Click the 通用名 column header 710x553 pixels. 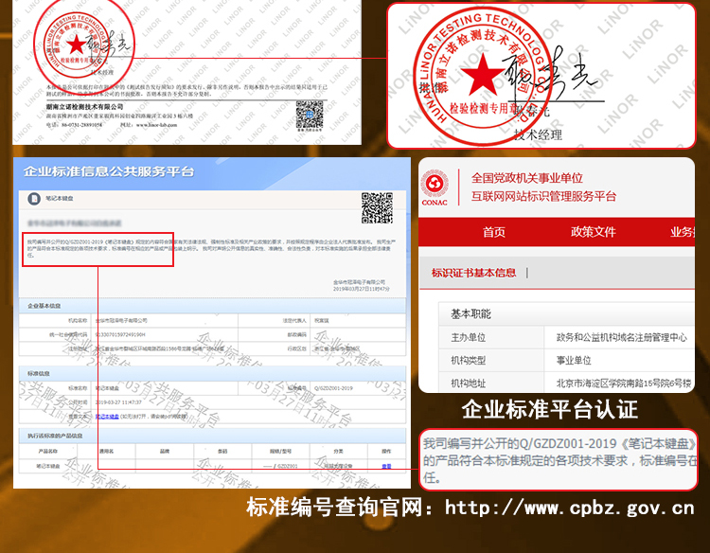pyautogui.click(x=106, y=451)
